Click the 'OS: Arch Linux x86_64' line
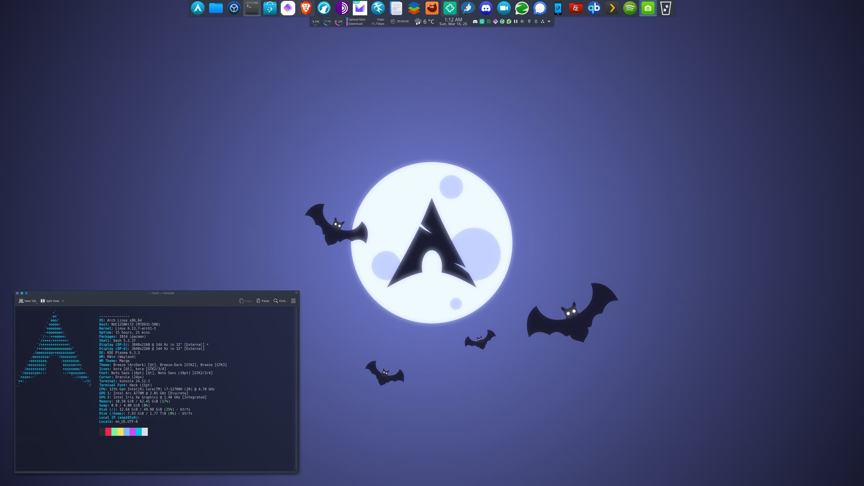The image size is (864, 486). [x=120, y=320]
